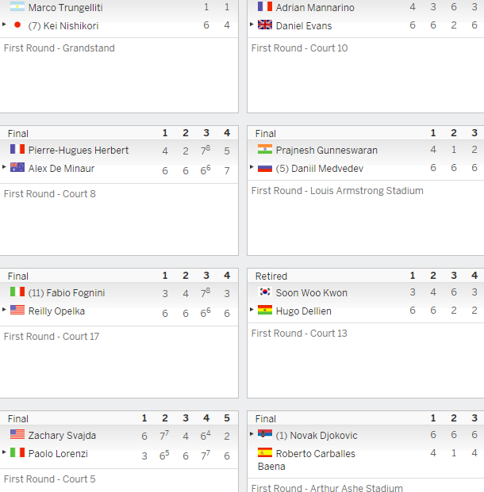Click the Australian flag beside Alex De Minaur
Image resolution: width=484 pixels, height=492 pixels.
tap(17, 167)
